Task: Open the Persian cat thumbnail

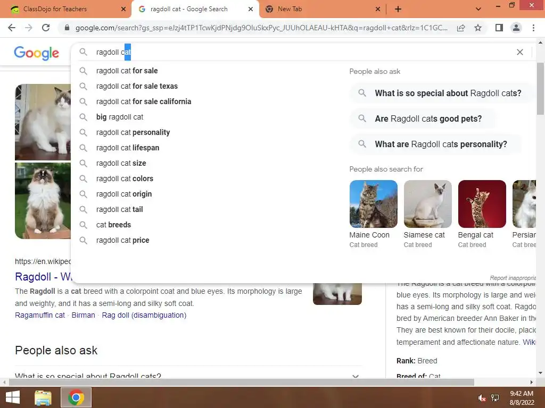Action: coord(524,204)
